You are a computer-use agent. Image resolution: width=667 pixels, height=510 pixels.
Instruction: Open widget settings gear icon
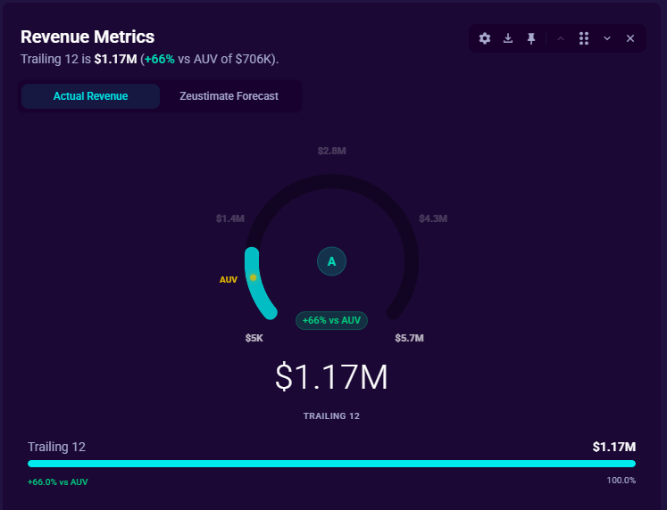pos(485,38)
